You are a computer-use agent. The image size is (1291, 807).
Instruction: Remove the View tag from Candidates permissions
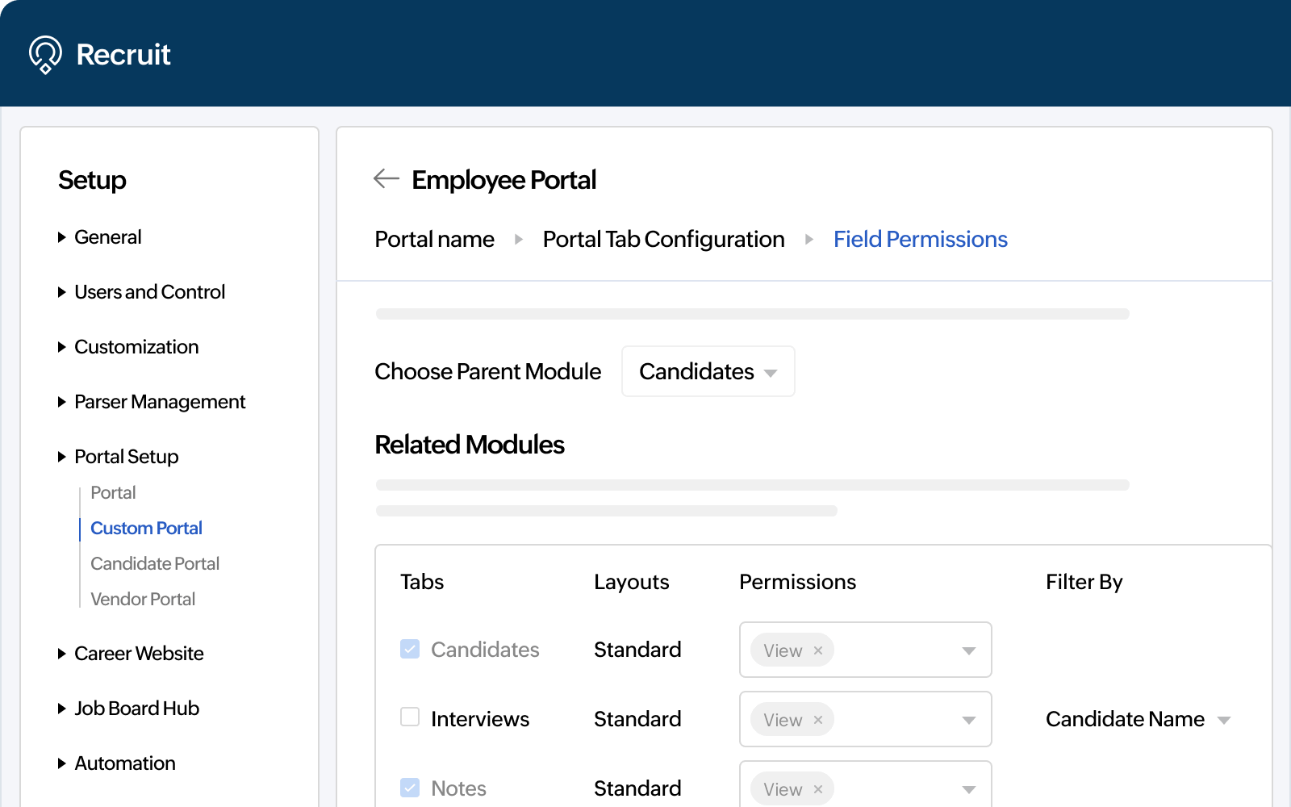[817, 650]
